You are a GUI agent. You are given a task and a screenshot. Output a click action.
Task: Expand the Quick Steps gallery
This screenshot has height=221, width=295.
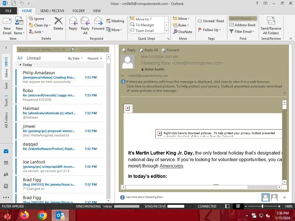pos(166,31)
